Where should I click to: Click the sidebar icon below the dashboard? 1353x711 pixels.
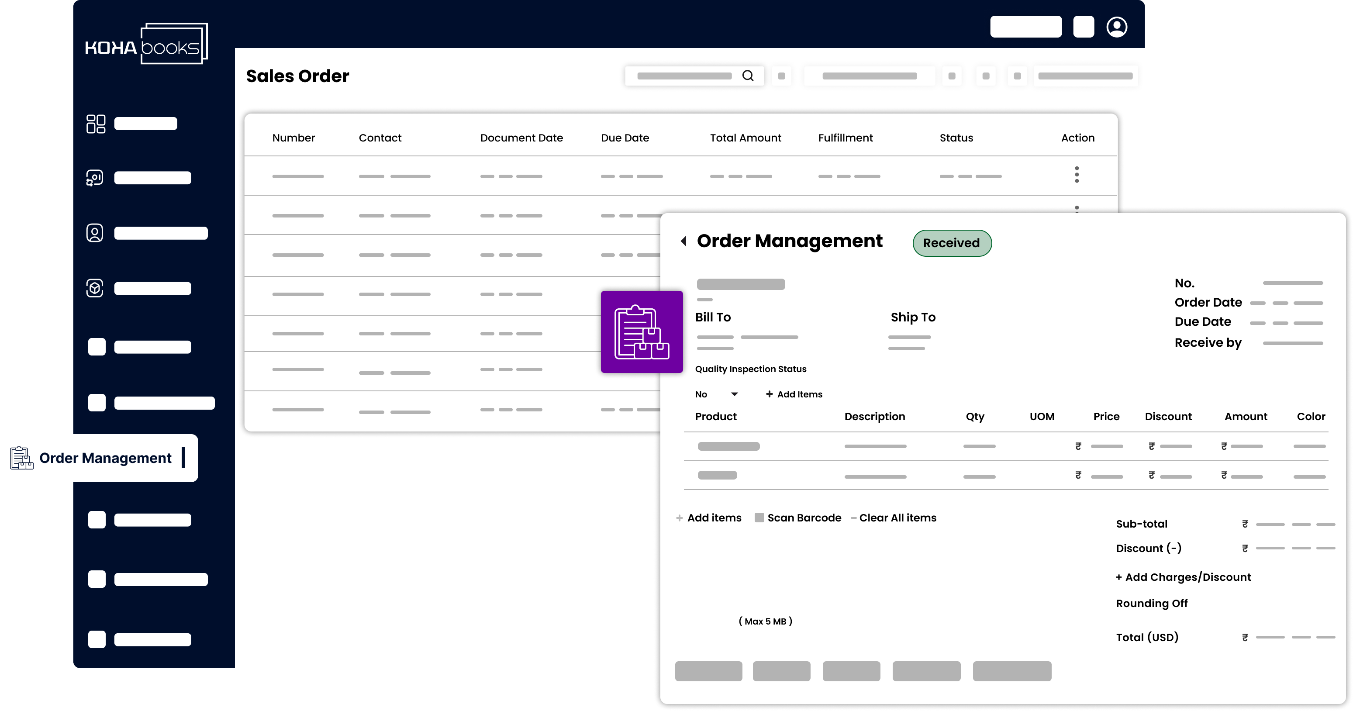[x=94, y=178]
